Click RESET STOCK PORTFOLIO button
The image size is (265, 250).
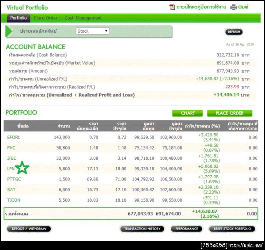click(232, 229)
